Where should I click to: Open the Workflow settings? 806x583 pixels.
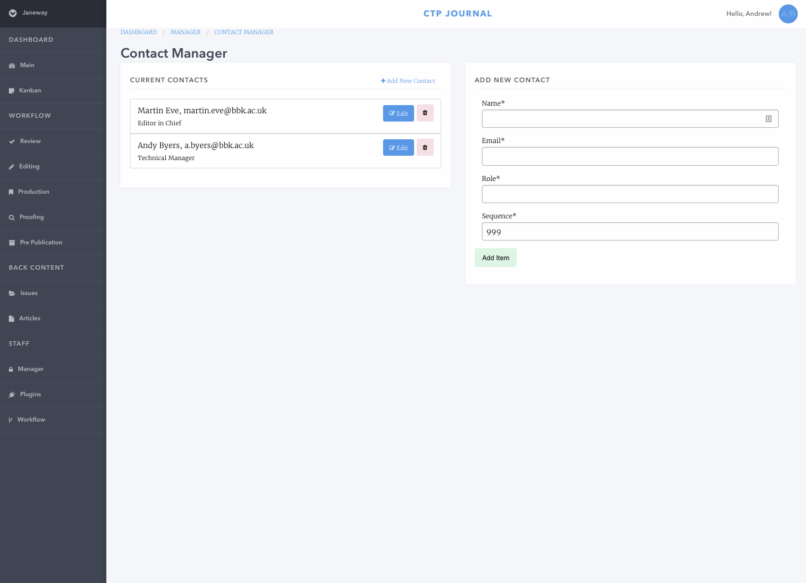(31, 420)
